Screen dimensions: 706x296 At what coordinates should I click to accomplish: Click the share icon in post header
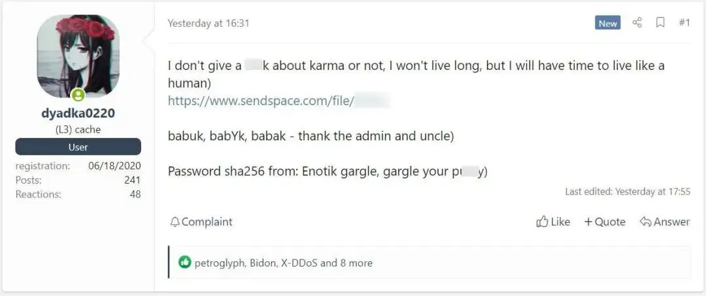click(637, 23)
